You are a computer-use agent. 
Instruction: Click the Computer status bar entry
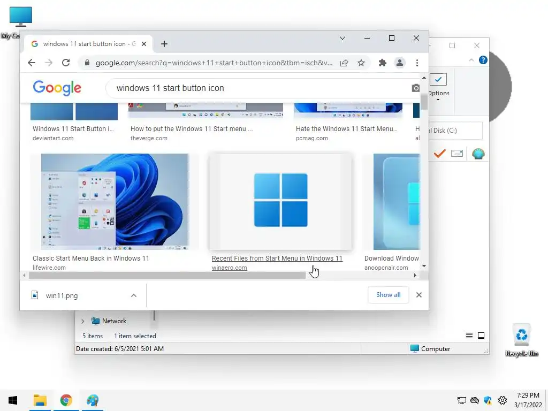(x=430, y=349)
